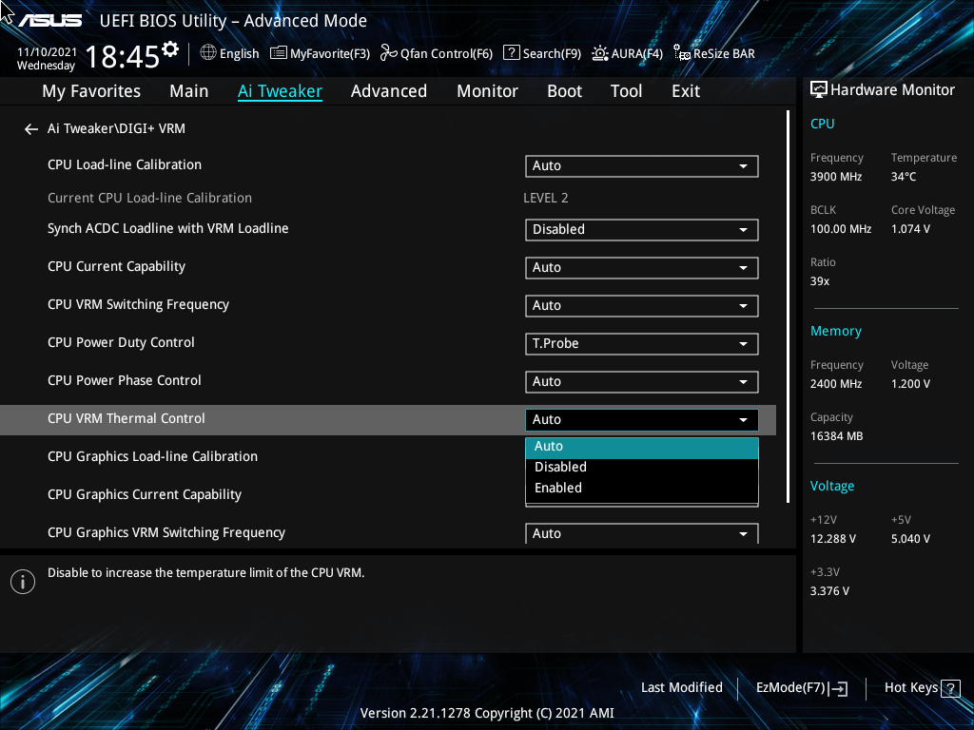Image resolution: width=974 pixels, height=730 pixels.
Task: Open the clock settings gear icon
Action: [x=170, y=49]
